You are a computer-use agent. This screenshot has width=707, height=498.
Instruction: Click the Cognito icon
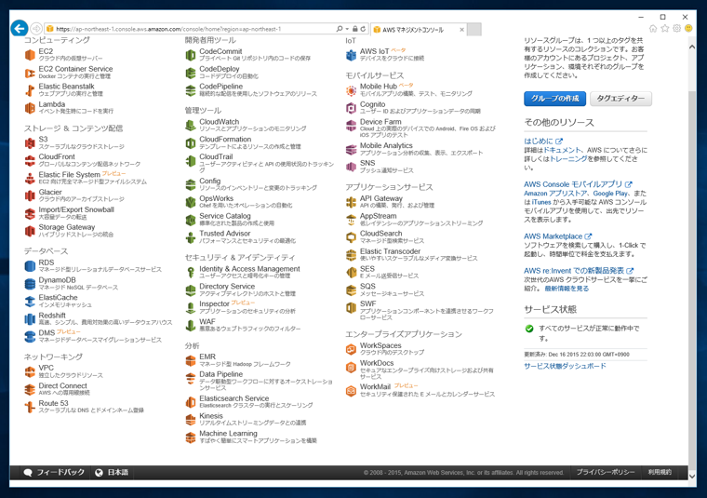(x=352, y=108)
